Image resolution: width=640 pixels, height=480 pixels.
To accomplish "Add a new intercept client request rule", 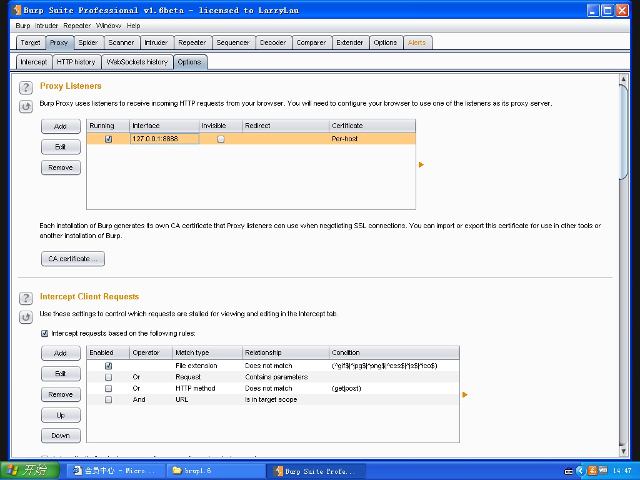I will click(x=61, y=354).
